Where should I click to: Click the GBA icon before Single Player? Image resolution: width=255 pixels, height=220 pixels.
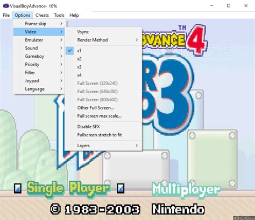tap(18, 188)
